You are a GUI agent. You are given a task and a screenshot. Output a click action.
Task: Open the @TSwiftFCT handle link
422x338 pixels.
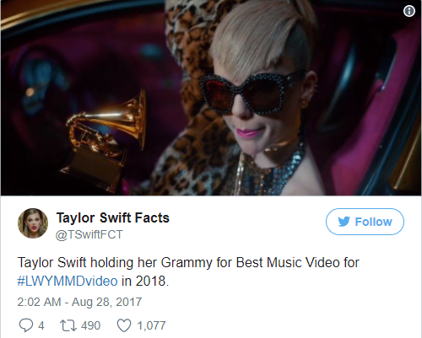(89, 234)
